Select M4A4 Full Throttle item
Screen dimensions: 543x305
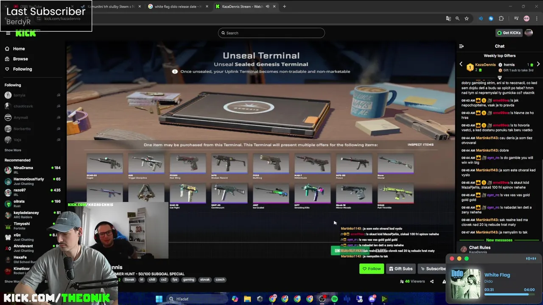[x=395, y=196]
